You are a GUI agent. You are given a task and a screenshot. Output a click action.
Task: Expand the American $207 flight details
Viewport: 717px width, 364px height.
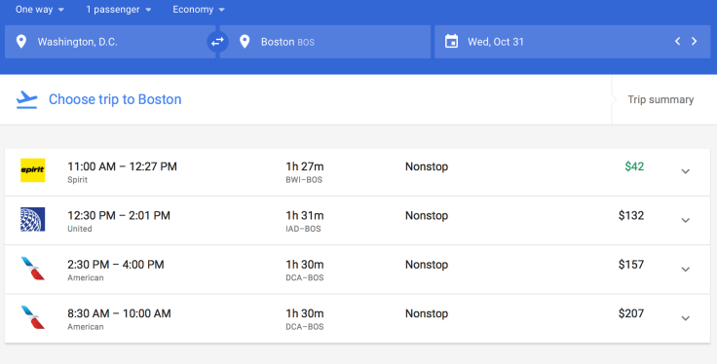pos(686,318)
